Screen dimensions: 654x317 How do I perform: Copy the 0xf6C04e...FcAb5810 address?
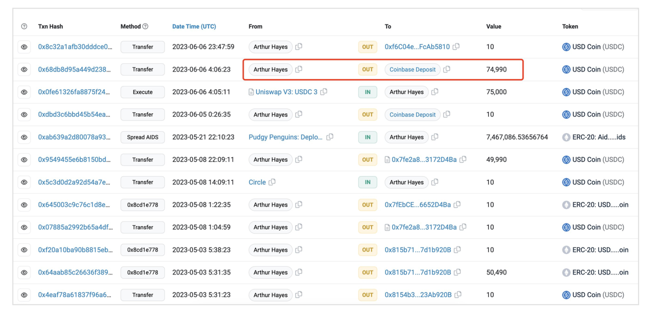[456, 47]
